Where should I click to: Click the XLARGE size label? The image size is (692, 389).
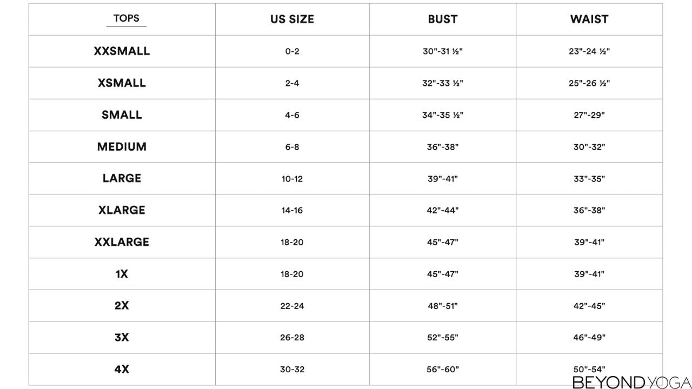[122, 210]
